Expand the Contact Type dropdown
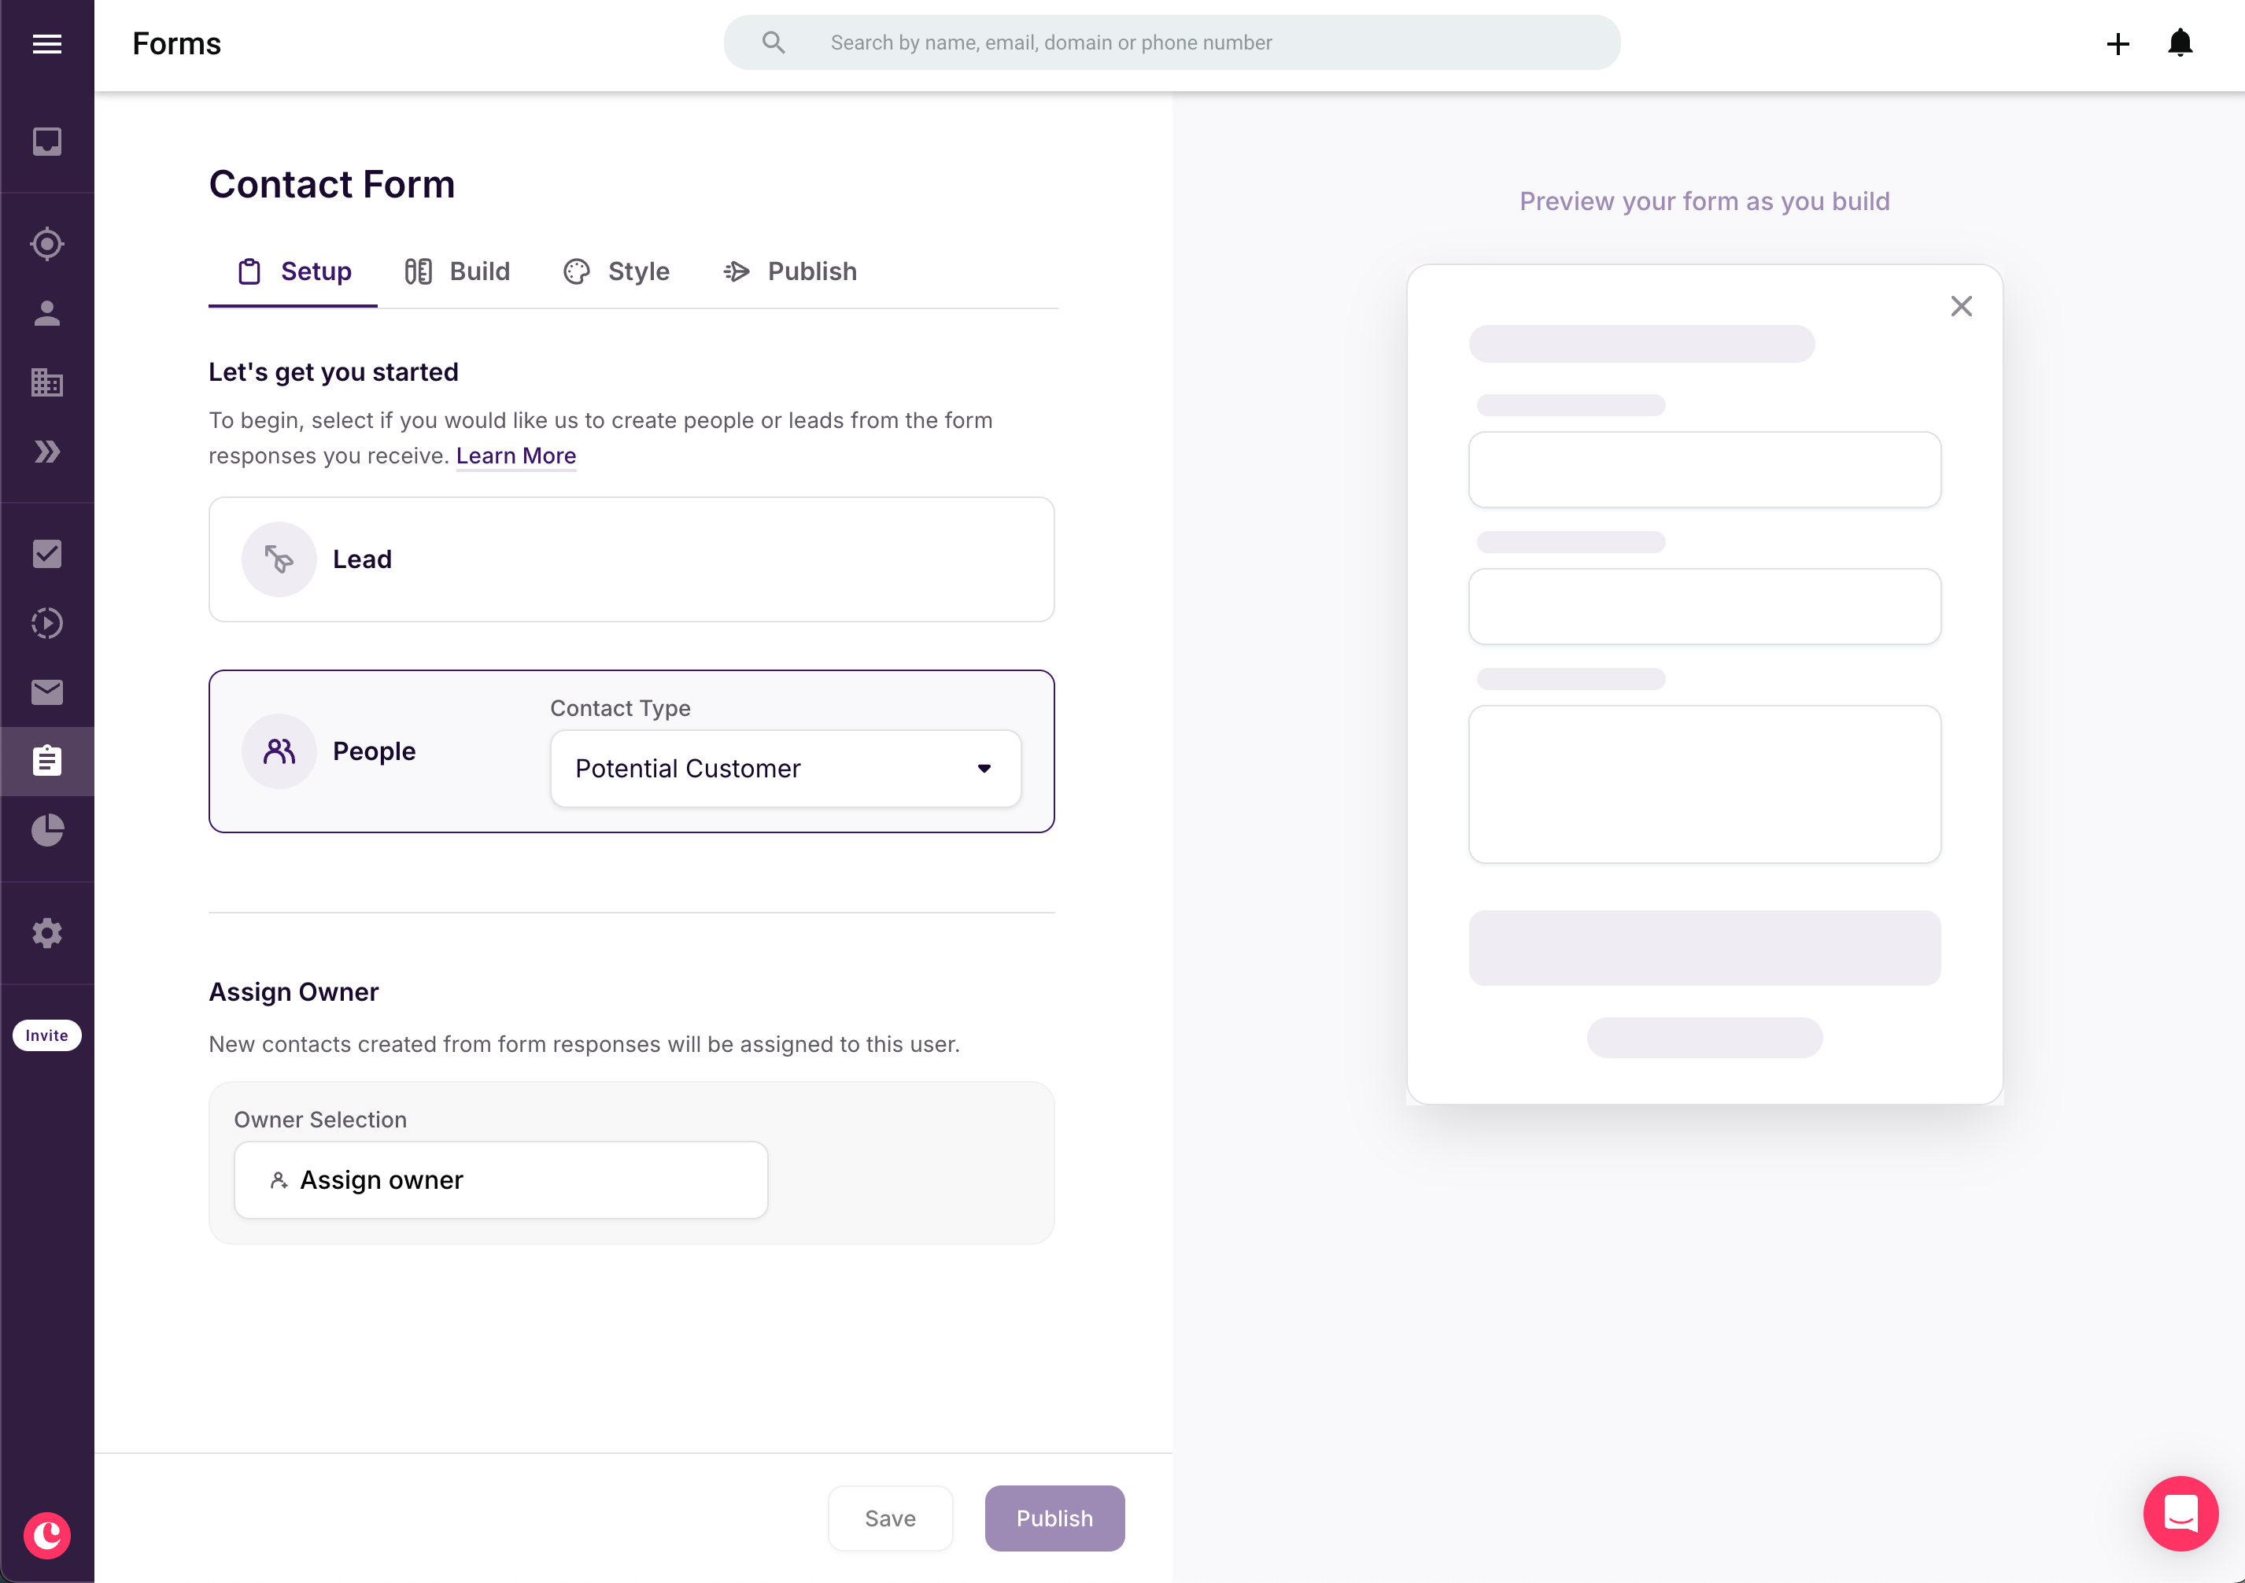Viewport: 2245px width, 1583px height. point(786,769)
